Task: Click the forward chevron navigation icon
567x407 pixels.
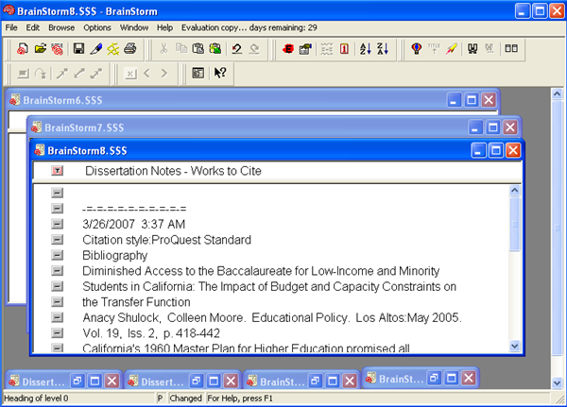Action: (164, 74)
